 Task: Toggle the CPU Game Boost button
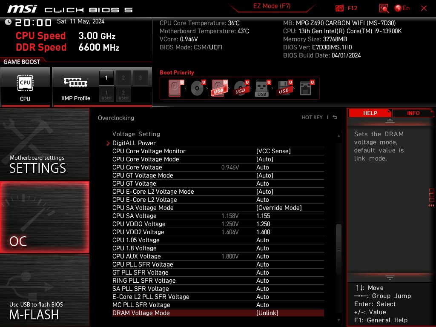point(25,87)
